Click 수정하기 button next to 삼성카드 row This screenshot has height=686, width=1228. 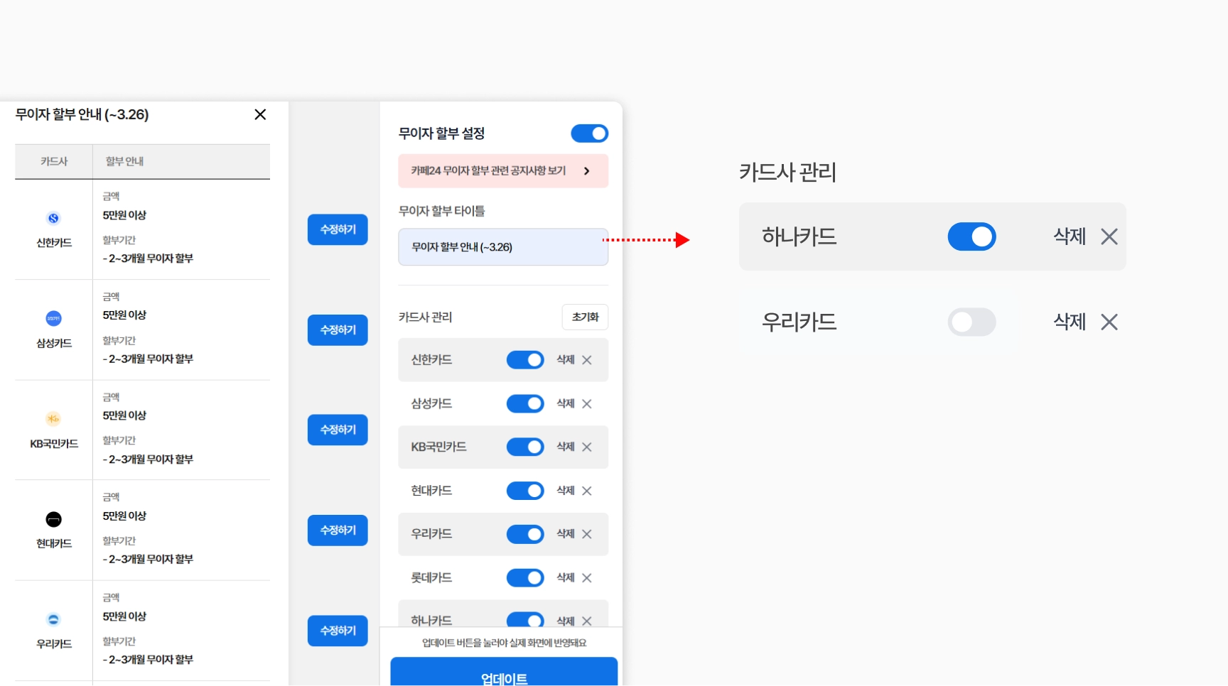click(x=338, y=330)
